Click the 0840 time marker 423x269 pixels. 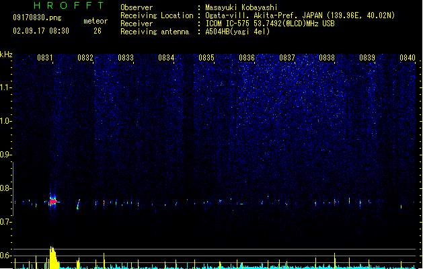click(x=408, y=58)
